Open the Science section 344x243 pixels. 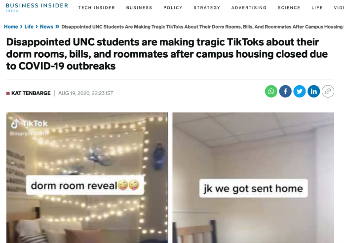tap(289, 8)
